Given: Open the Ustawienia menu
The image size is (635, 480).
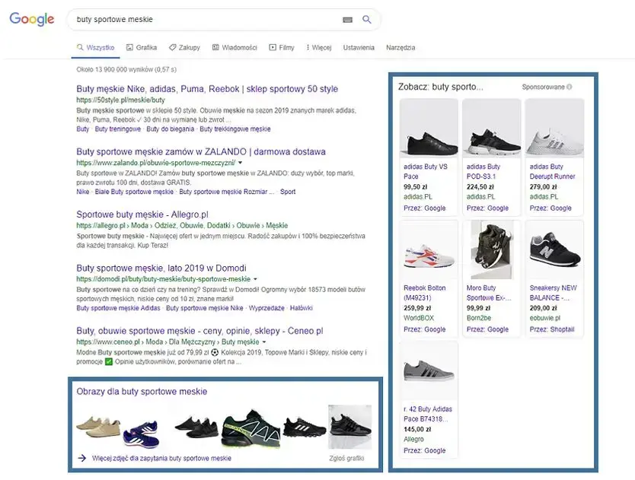Looking at the screenshot, I should coord(357,46).
